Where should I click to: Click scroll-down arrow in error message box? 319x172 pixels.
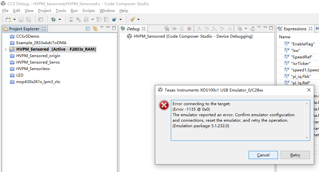[307, 138]
